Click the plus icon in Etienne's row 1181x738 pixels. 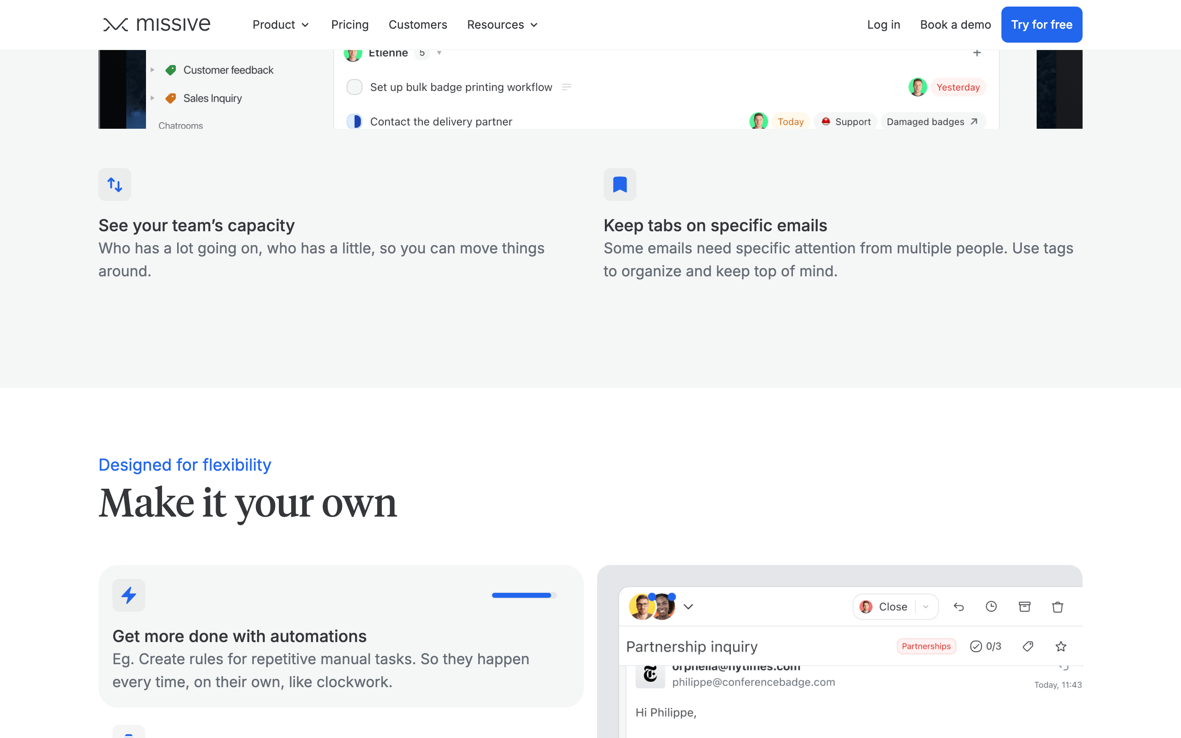click(x=976, y=53)
